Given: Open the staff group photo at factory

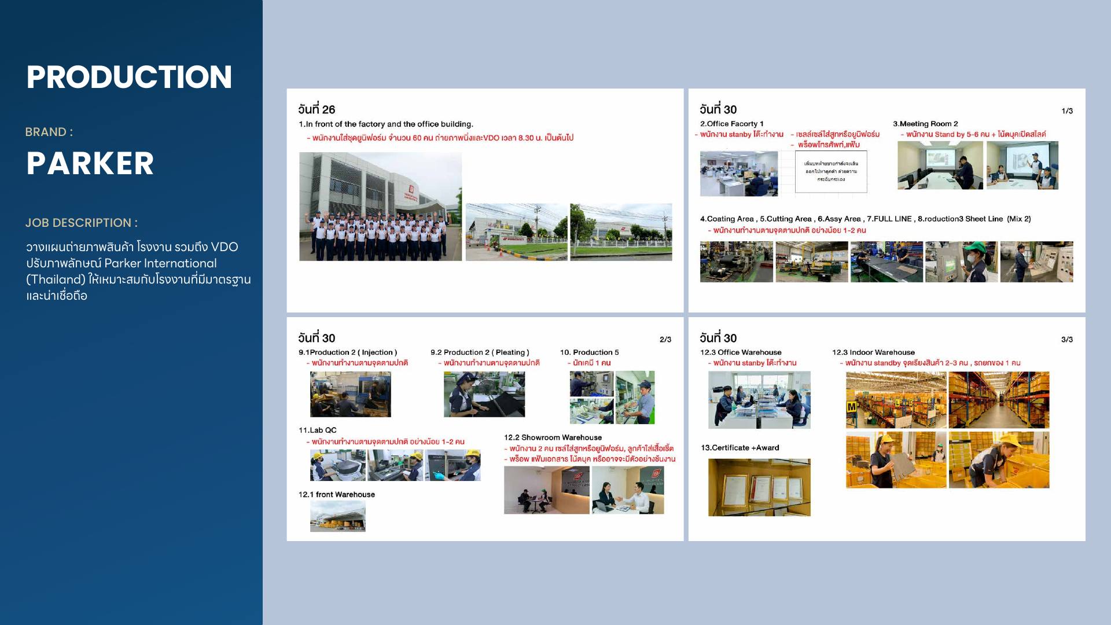Looking at the screenshot, I should pyautogui.click(x=380, y=207).
